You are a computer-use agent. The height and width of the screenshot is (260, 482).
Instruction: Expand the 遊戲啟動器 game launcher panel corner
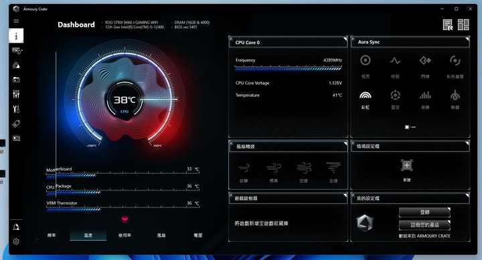tap(345, 195)
